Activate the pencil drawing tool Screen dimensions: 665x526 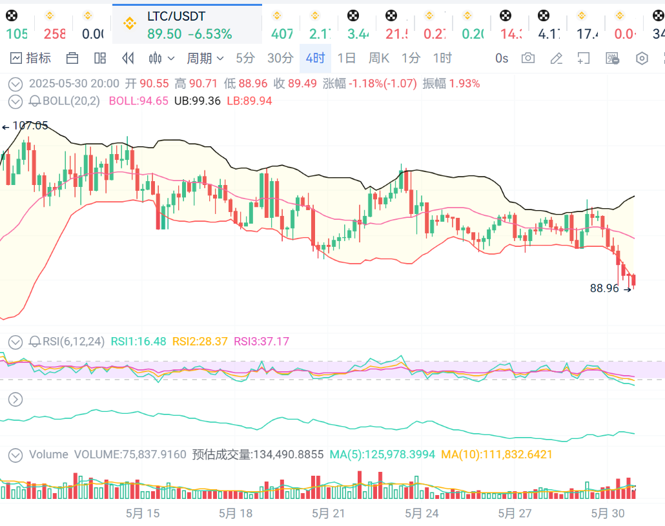click(556, 59)
